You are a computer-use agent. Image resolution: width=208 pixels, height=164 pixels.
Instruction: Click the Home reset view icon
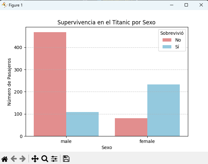coord(5,159)
